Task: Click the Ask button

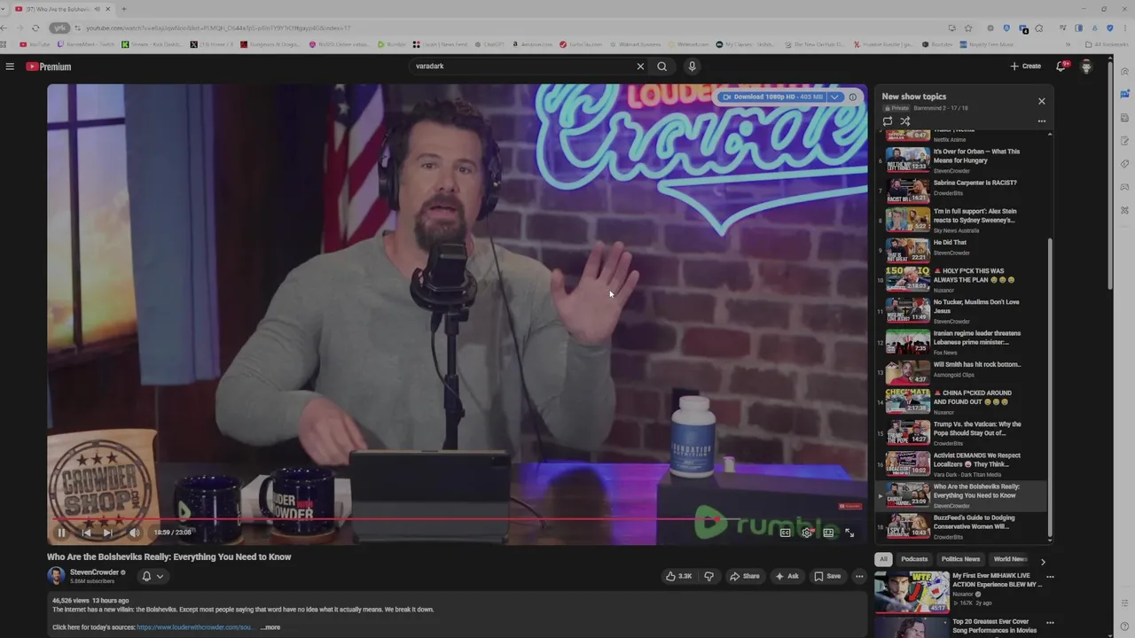Action: [x=787, y=576]
